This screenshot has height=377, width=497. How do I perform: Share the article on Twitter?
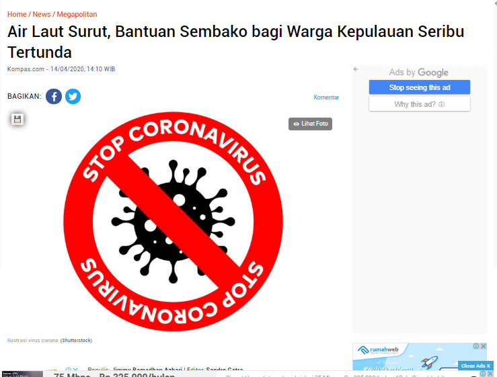coord(73,96)
